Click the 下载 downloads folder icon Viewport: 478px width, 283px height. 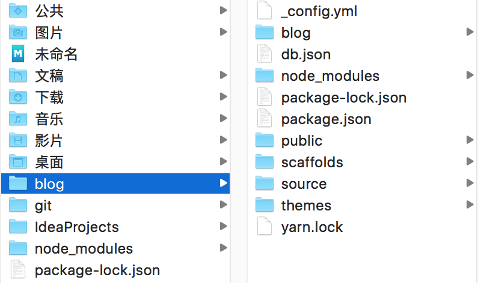tap(18, 97)
